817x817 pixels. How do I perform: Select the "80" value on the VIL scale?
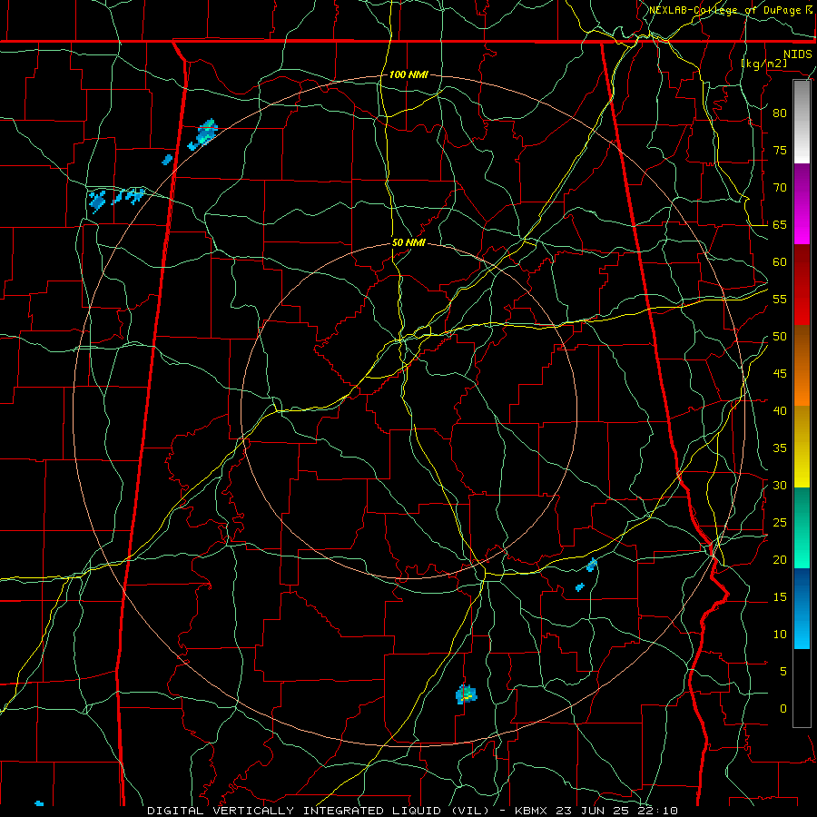pos(780,113)
